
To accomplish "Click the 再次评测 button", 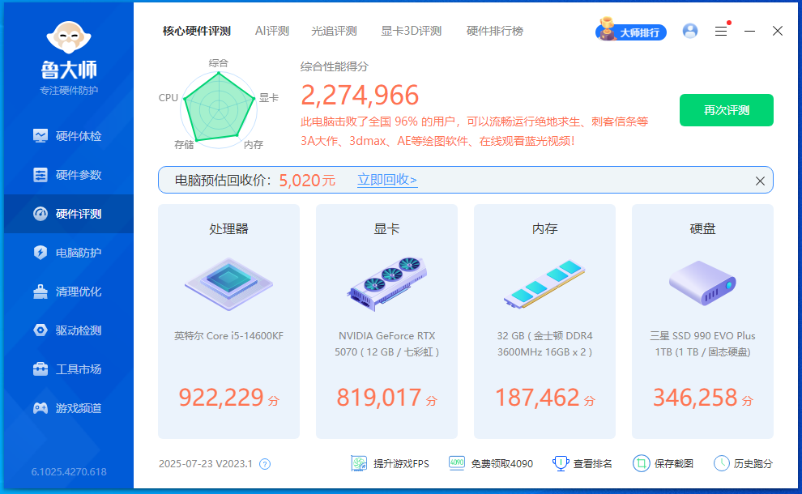I will pos(727,110).
